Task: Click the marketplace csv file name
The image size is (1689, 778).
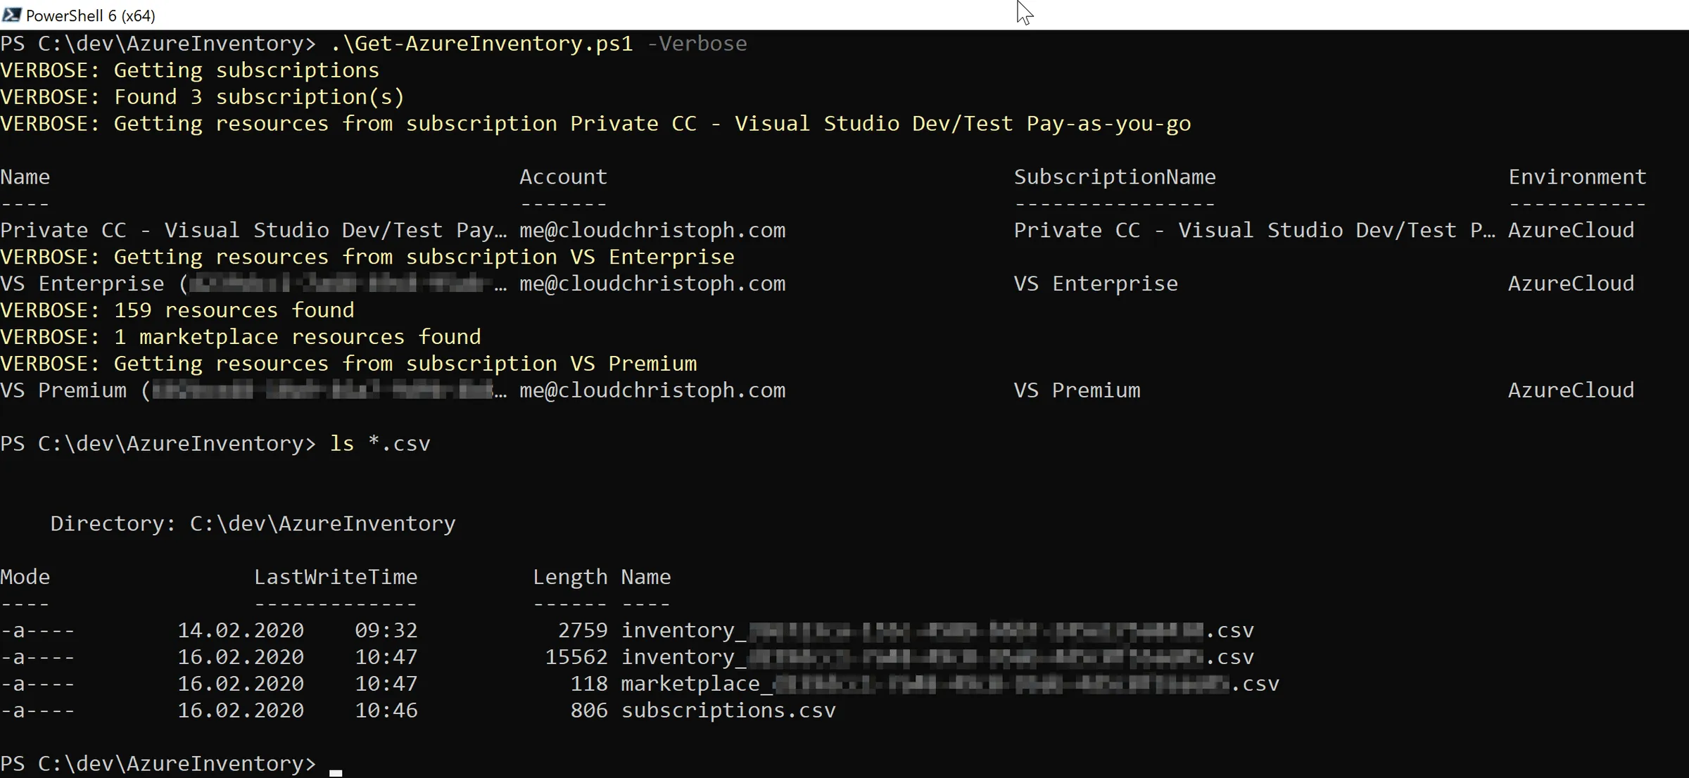Action: 950,684
